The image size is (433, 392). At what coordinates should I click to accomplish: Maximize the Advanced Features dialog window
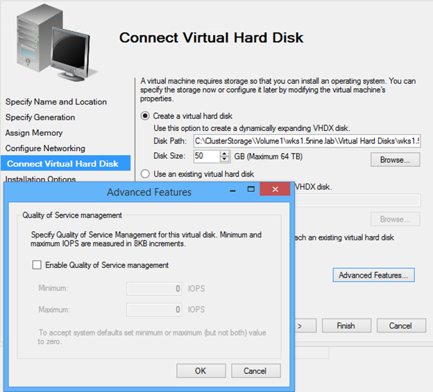[x=249, y=190]
